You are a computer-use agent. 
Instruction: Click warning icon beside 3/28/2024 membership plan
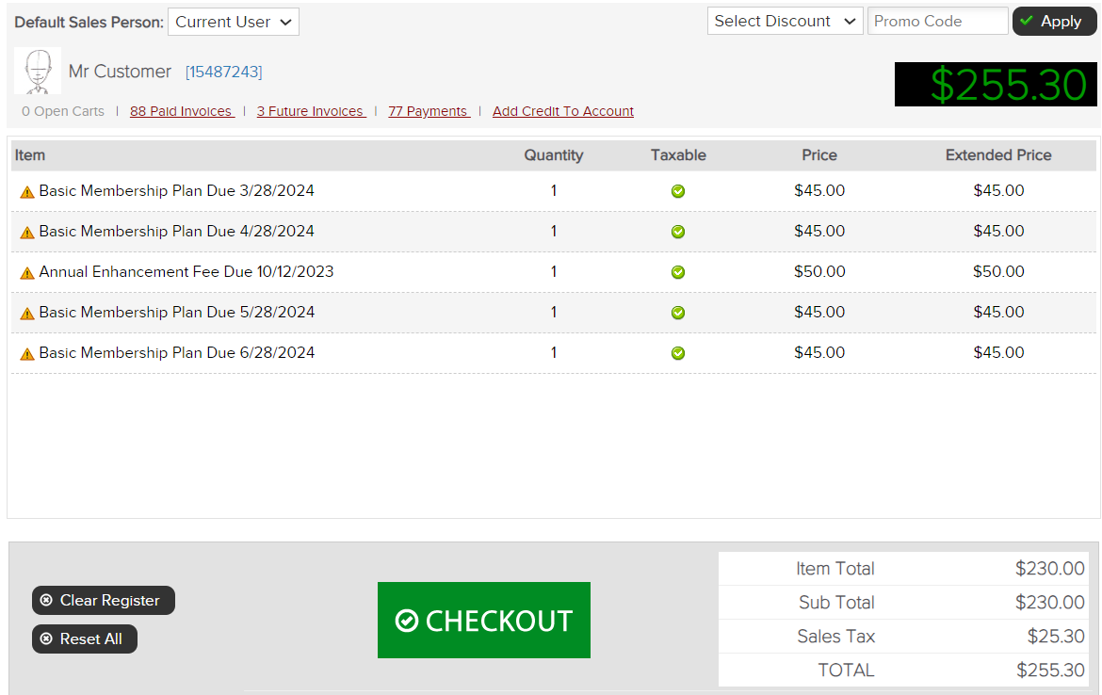tap(27, 192)
